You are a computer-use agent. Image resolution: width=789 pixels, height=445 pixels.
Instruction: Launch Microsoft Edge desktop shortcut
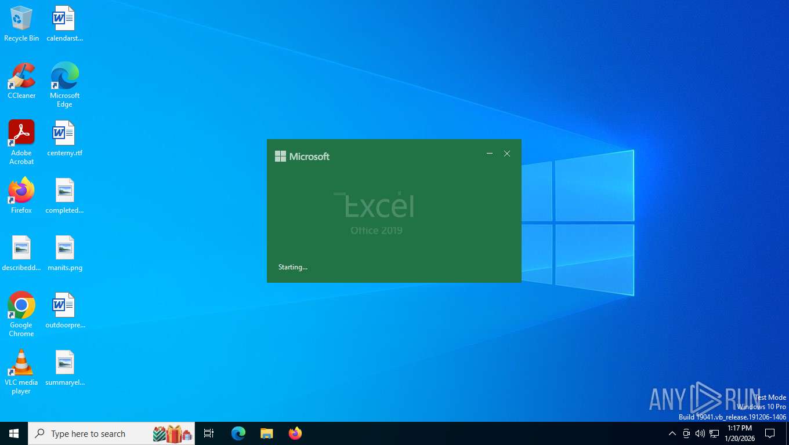pyautogui.click(x=64, y=85)
